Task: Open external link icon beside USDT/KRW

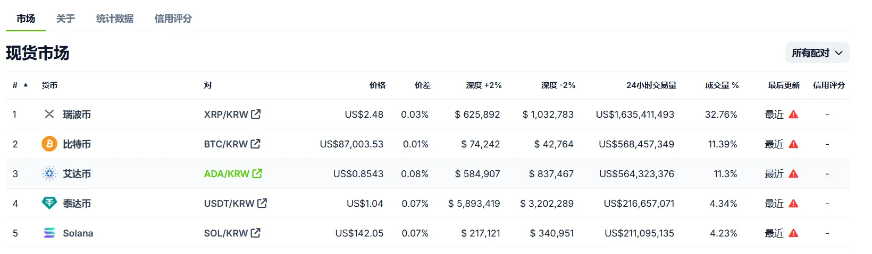Action: [x=262, y=203]
